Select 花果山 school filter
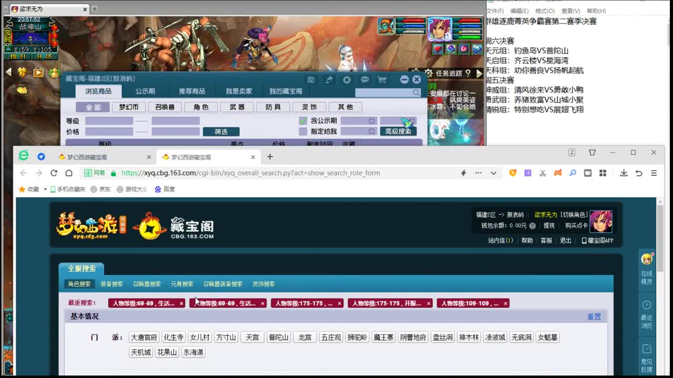Screen dimensions: 673x378 coord(167,352)
